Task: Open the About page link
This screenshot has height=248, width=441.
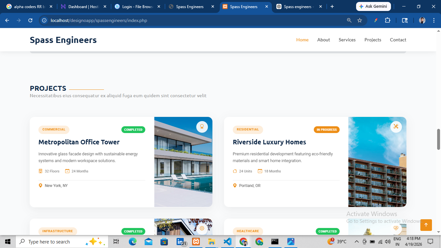Action: coord(323,40)
